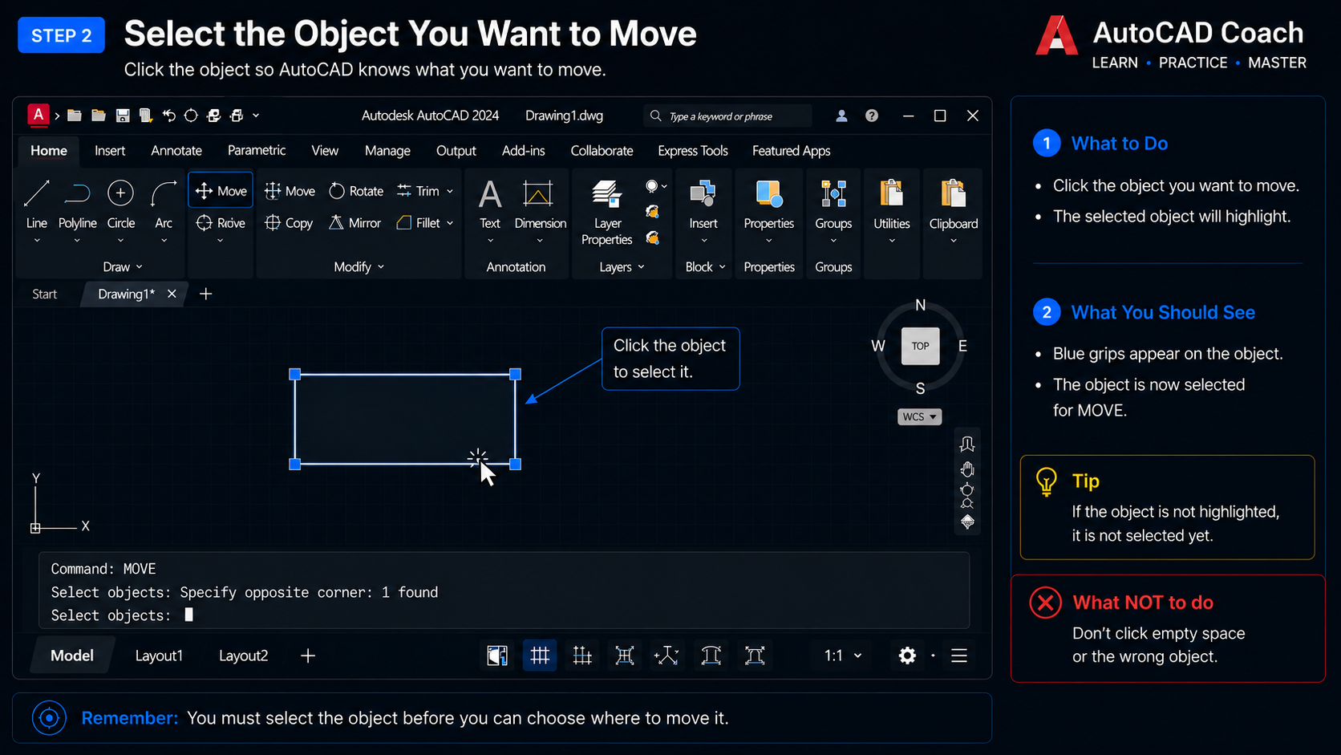The width and height of the screenshot is (1341, 755).
Task: Click the Undo arrow icon
Action: (168, 116)
